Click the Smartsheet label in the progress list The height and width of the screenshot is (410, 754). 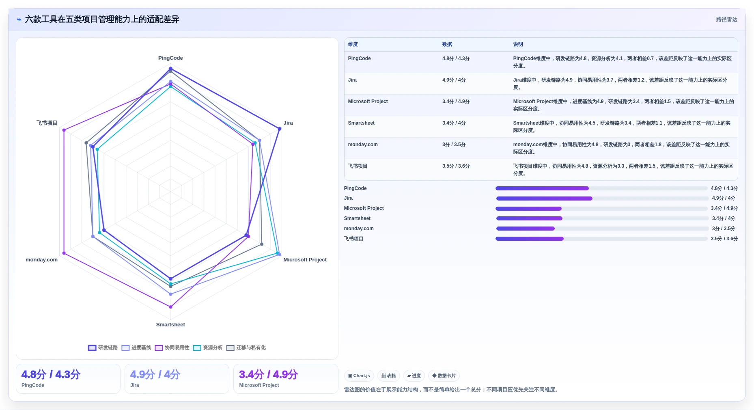click(x=357, y=218)
